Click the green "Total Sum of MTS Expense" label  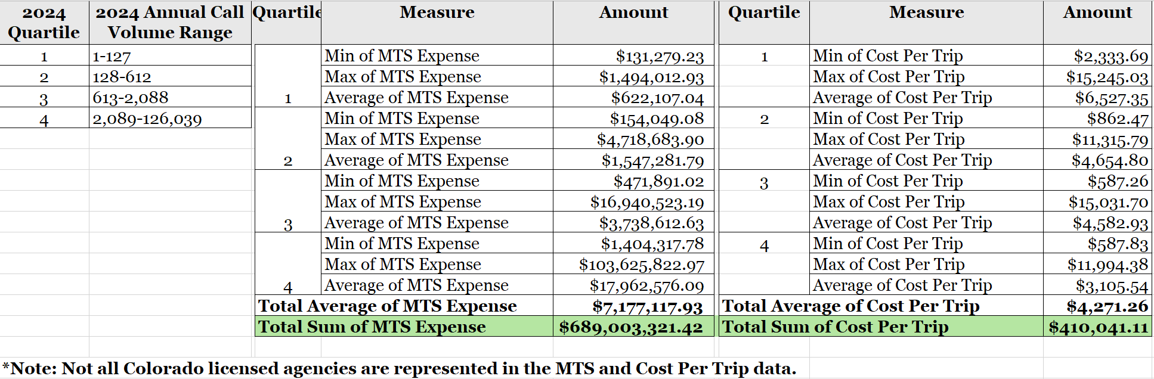tap(372, 327)
